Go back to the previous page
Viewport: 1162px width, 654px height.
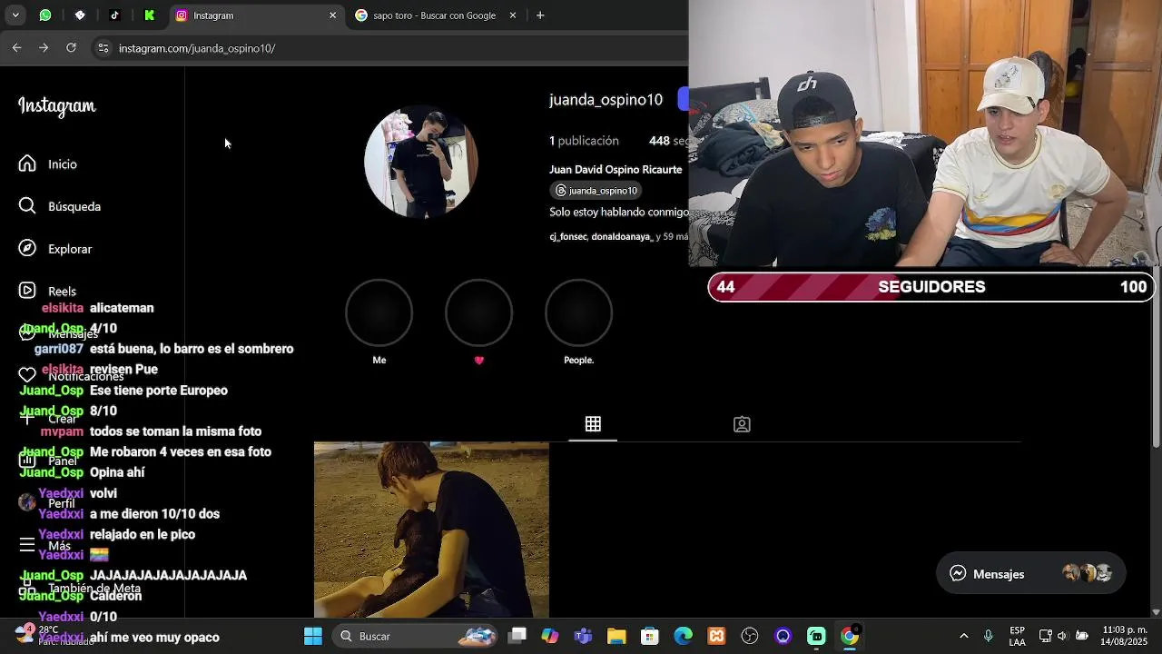[x=16, y=48]
